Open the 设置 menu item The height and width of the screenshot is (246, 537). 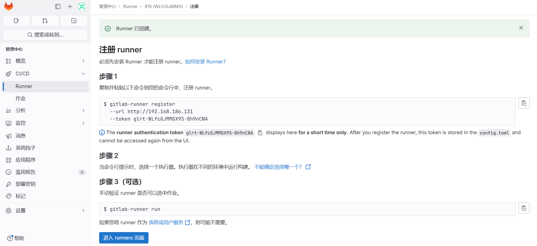pos(45,211)
